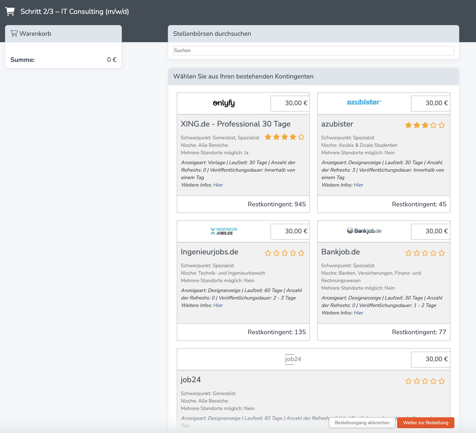Click the Ingenieurjobs.de logo
The height and width of the screenshot is (433, 476).
pyautogui.click(x=224, y=231)
